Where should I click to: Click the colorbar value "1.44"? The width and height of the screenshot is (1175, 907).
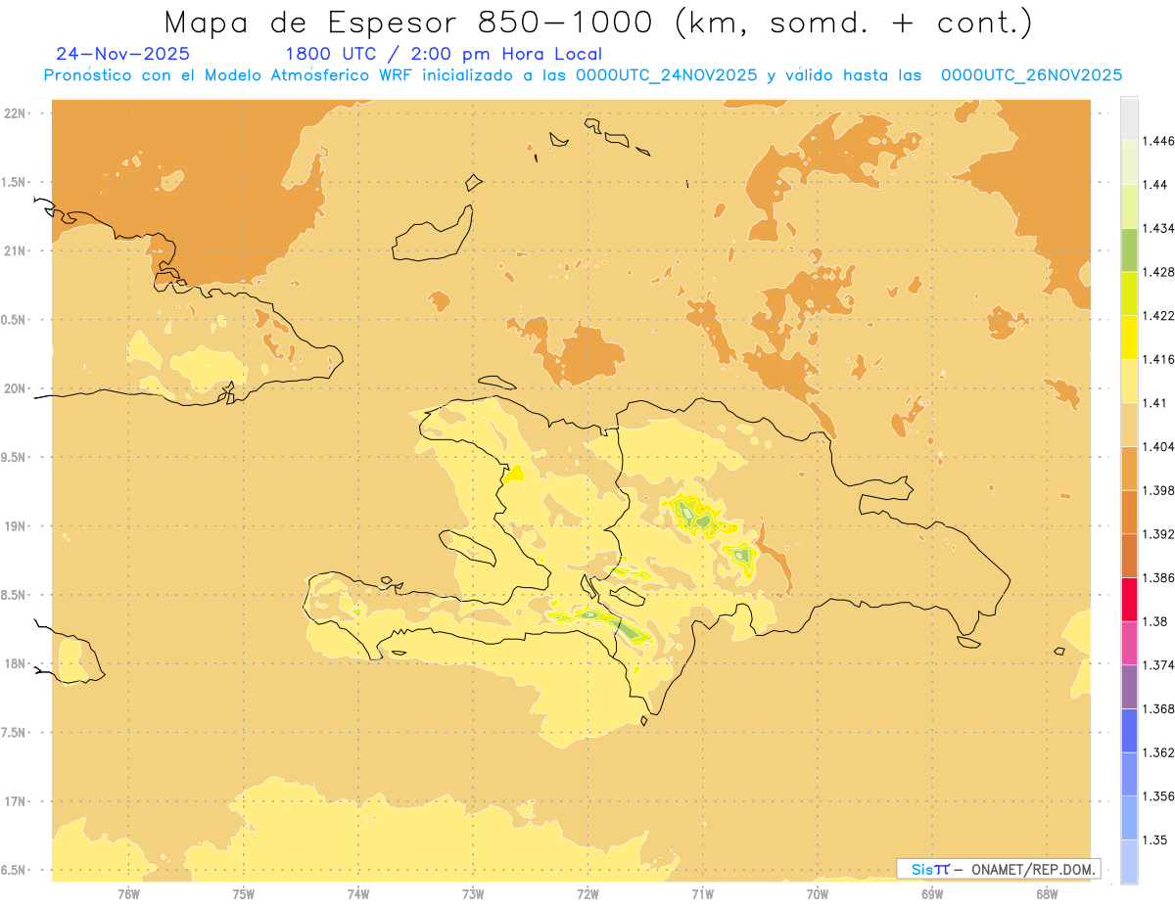[x=1154, y=185]
